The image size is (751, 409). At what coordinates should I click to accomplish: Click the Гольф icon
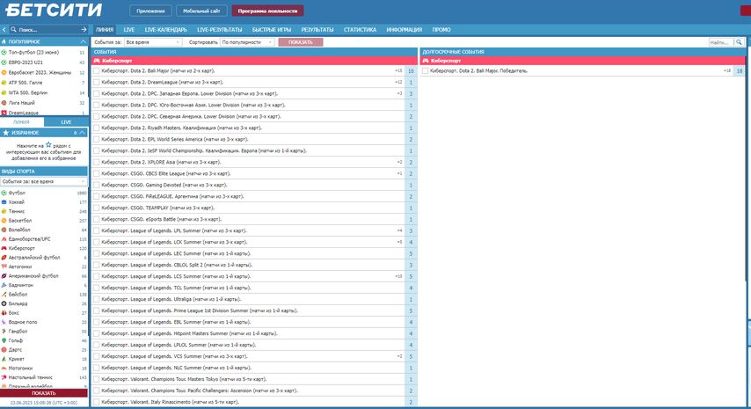4,340
